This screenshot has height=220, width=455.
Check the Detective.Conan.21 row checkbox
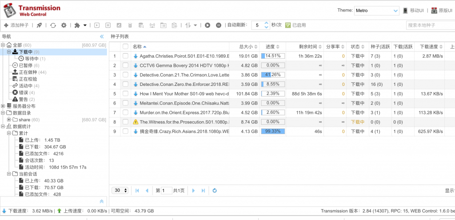(125, 75)
